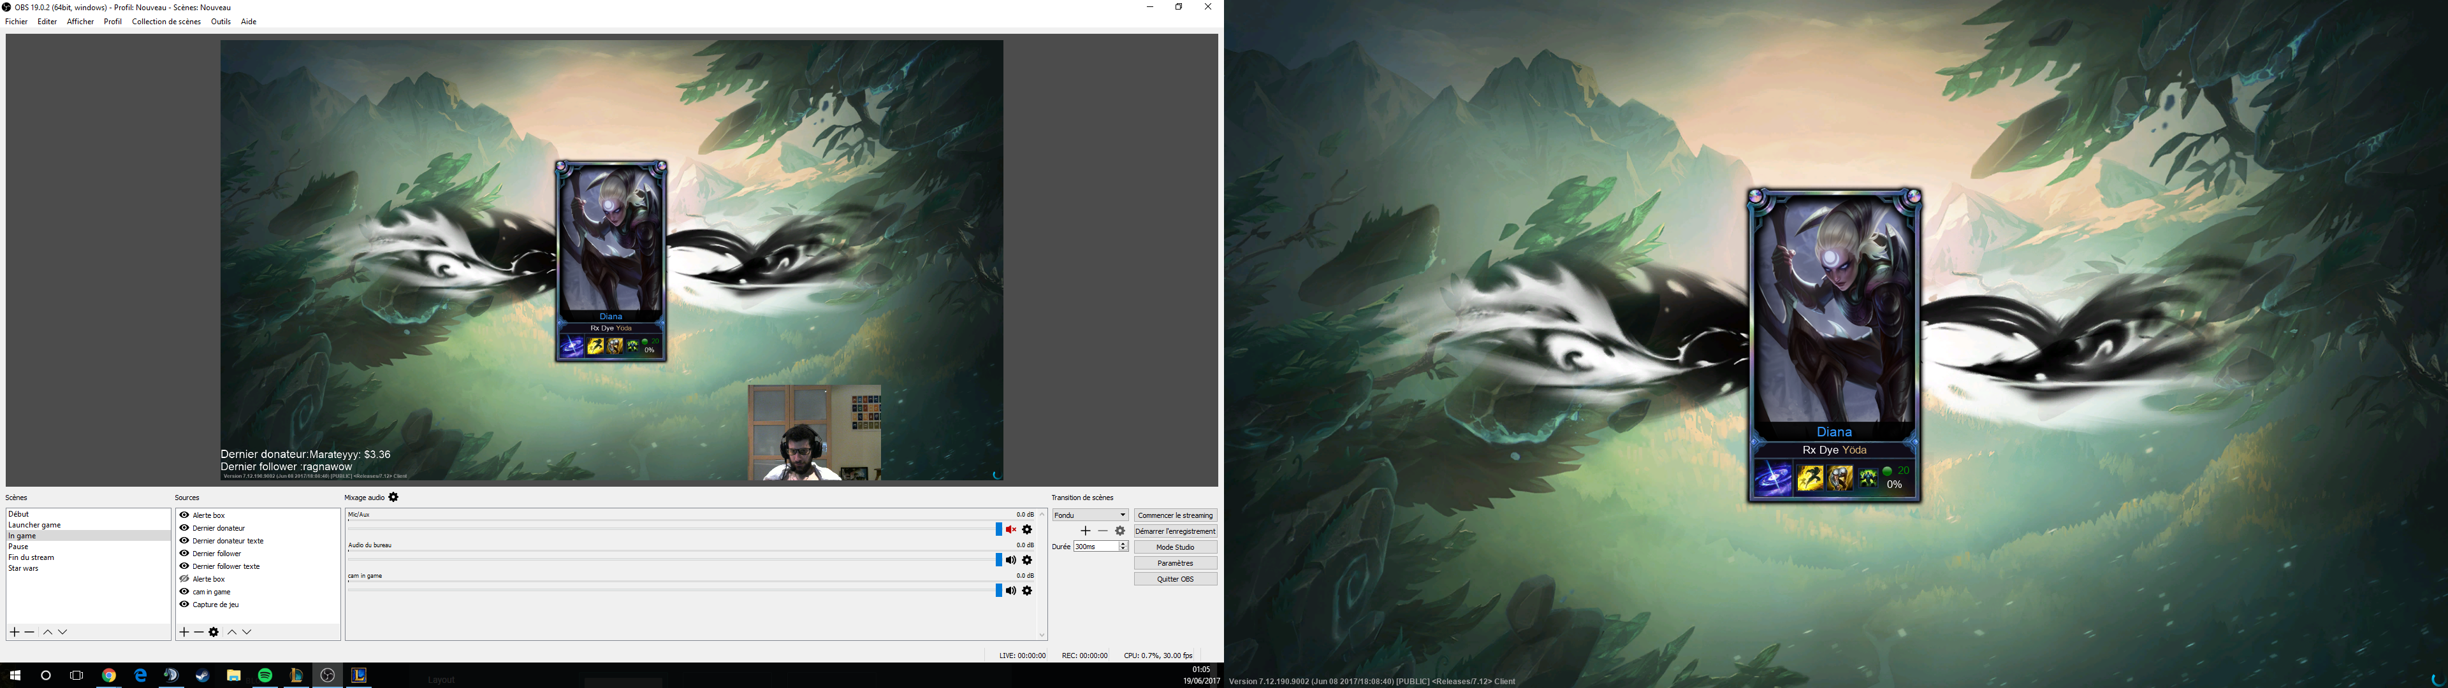2448x688 pixels.
Task: Adjust Audio du bureau volume slider handle
Action: tap(999, 560)
